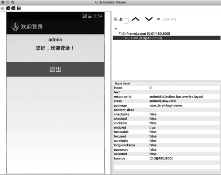This screenshot has width=221, height=175.
Task: Click the 退出 button in the device screenshot
Action: click(x=56, y=69)
